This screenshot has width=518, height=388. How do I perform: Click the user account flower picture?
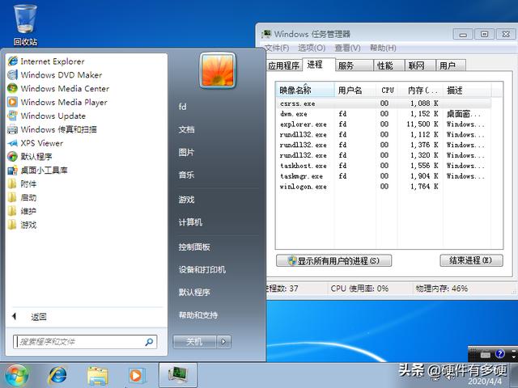tap(218, 70)
